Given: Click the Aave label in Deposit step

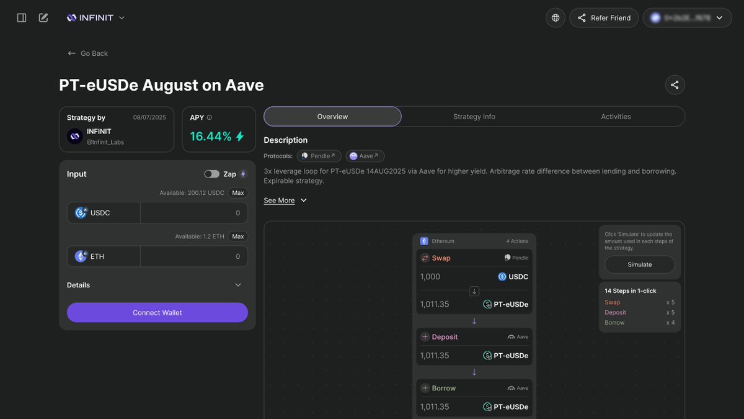Looking at the screenshot, I should [x=518, y=337].
